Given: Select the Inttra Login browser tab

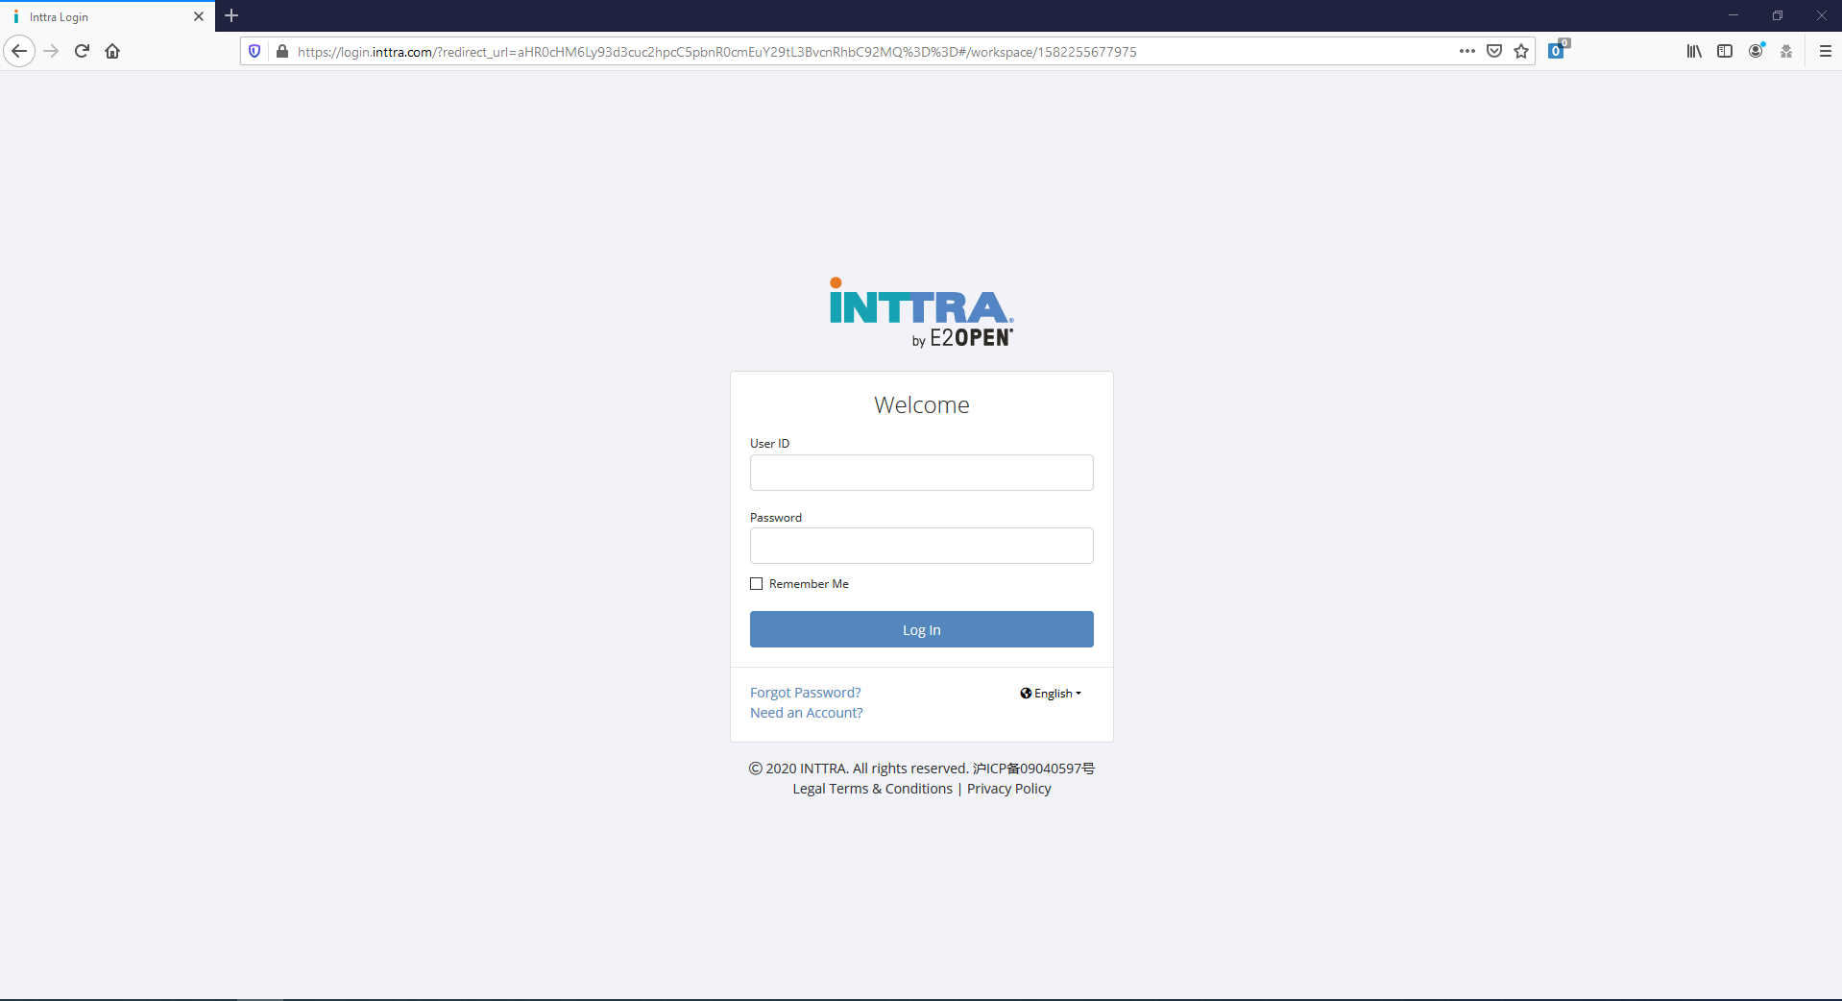Looking at the screenshot, I should 96,16.
